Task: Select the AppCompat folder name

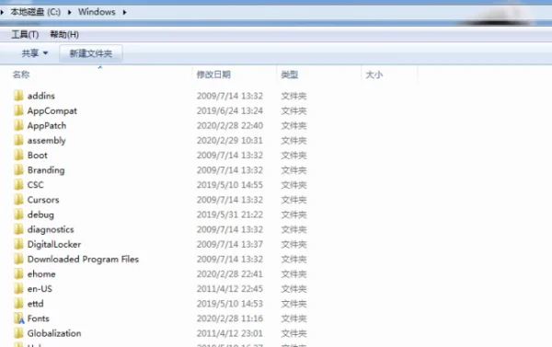Action: tap(52, 111)
